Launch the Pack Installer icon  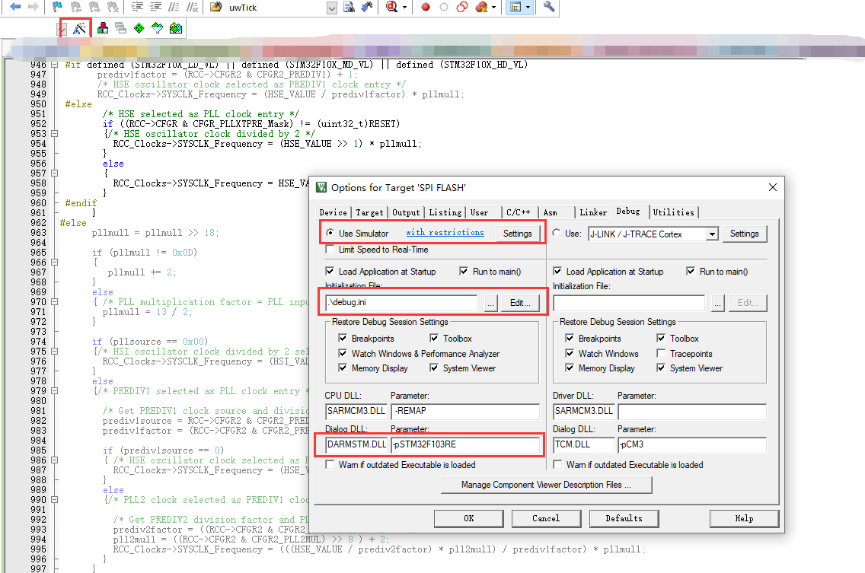tap(176, 28)
